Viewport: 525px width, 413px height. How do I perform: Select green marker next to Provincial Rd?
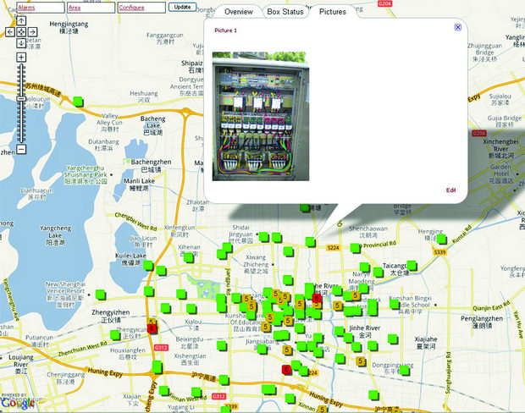click(x=355, y=248)
